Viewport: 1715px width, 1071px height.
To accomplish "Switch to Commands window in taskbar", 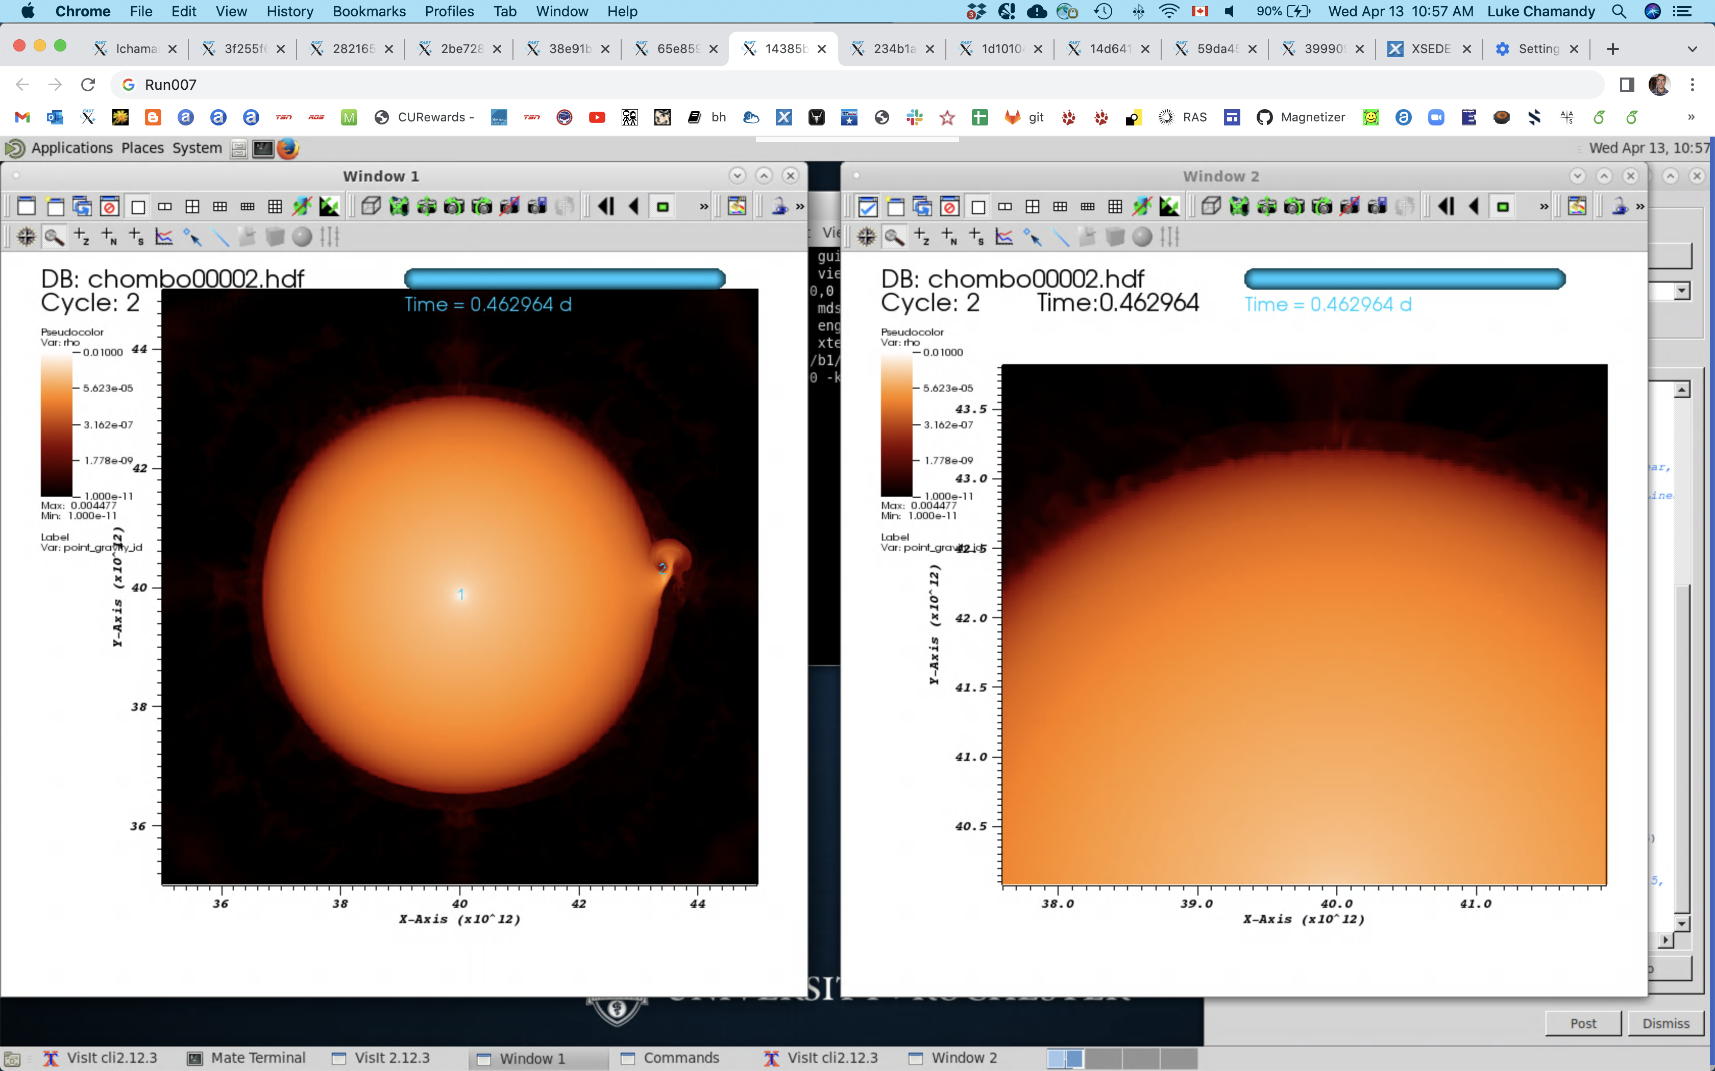I will [670, 1058].
